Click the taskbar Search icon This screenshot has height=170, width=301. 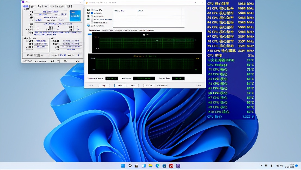[x=130, y=166]
